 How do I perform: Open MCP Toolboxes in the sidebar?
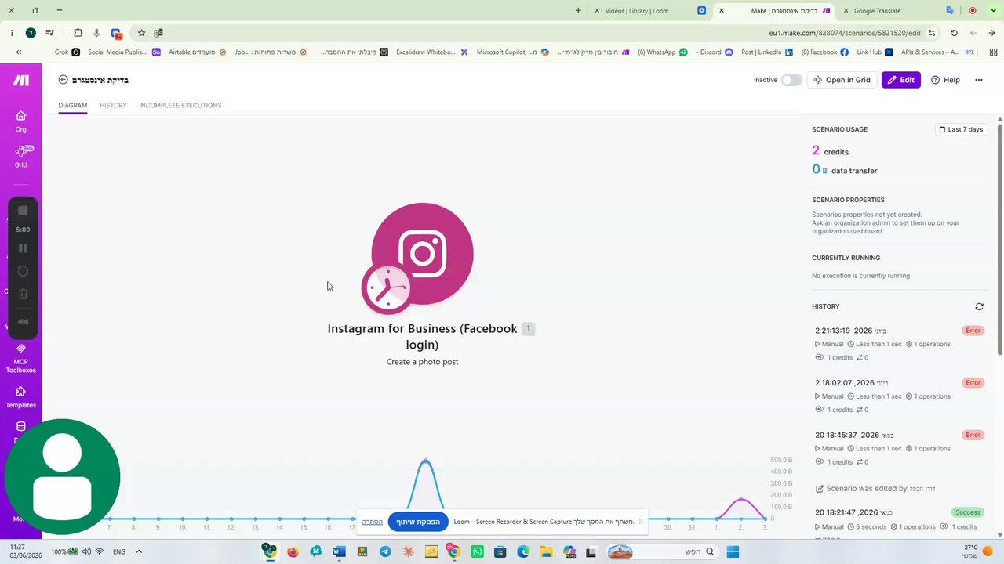coord(21,358)
